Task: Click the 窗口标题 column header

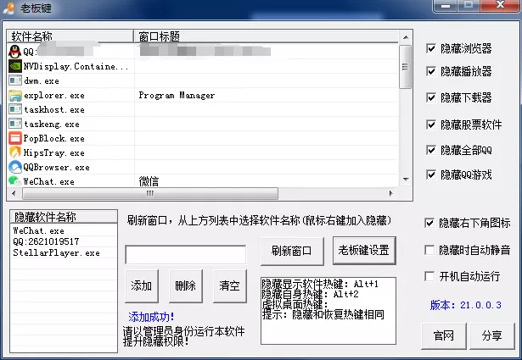Action: point(266,36)
